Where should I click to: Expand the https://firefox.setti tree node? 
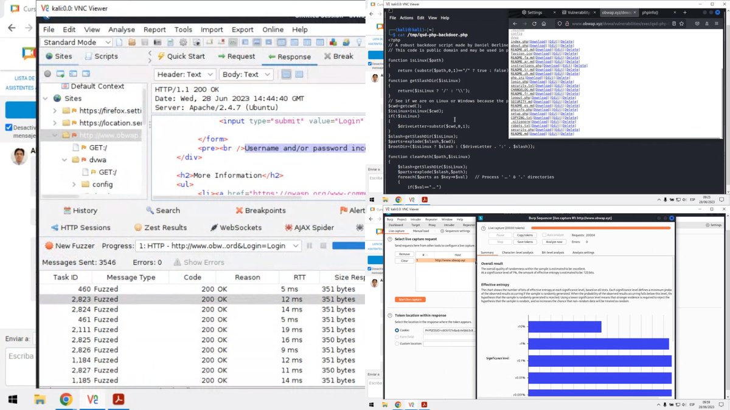[x=55, y=111]
